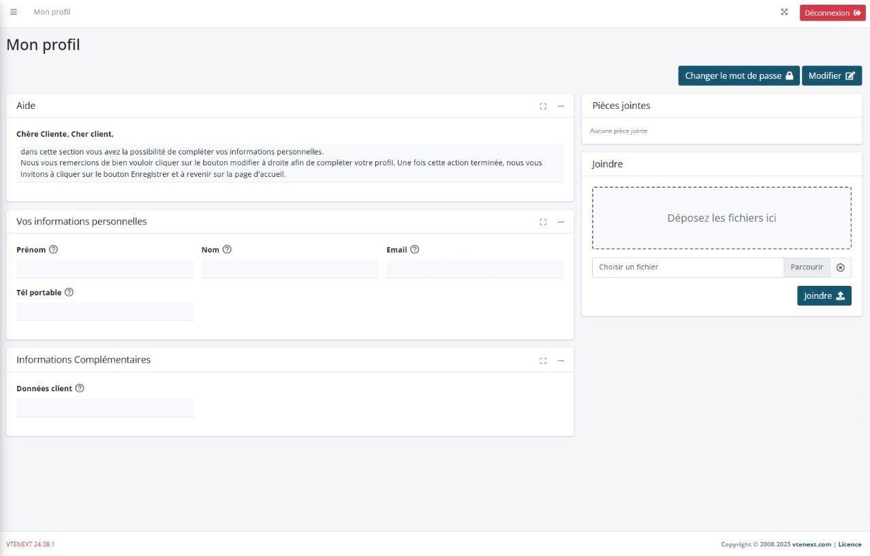Maximize the Aide panel
Image resolution: width=870 pixels, height=556 pixels.
coord(543,106)
